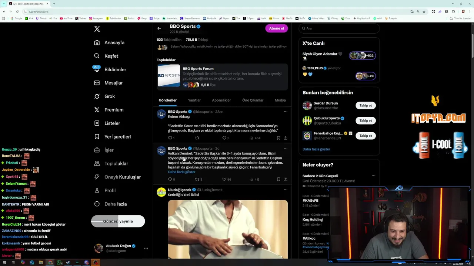Click the browser reload button

click(x=17, y=11)
